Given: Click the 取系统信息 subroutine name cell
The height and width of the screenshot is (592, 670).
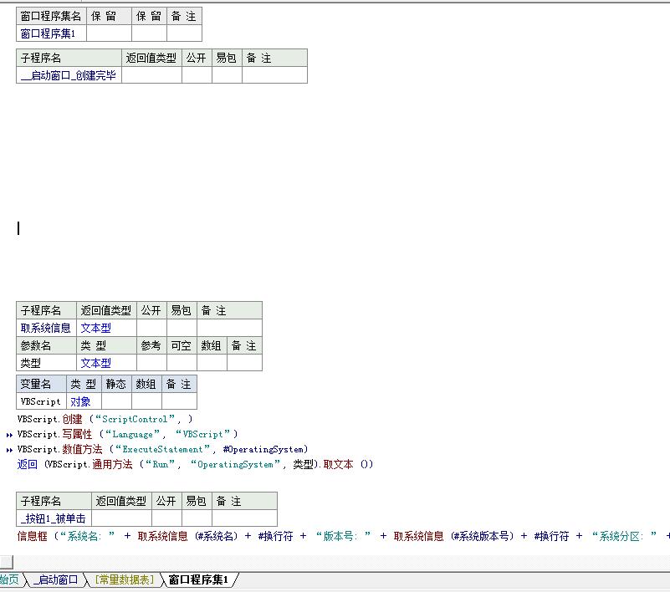Looking at the screenshot, I should point(46,328).
